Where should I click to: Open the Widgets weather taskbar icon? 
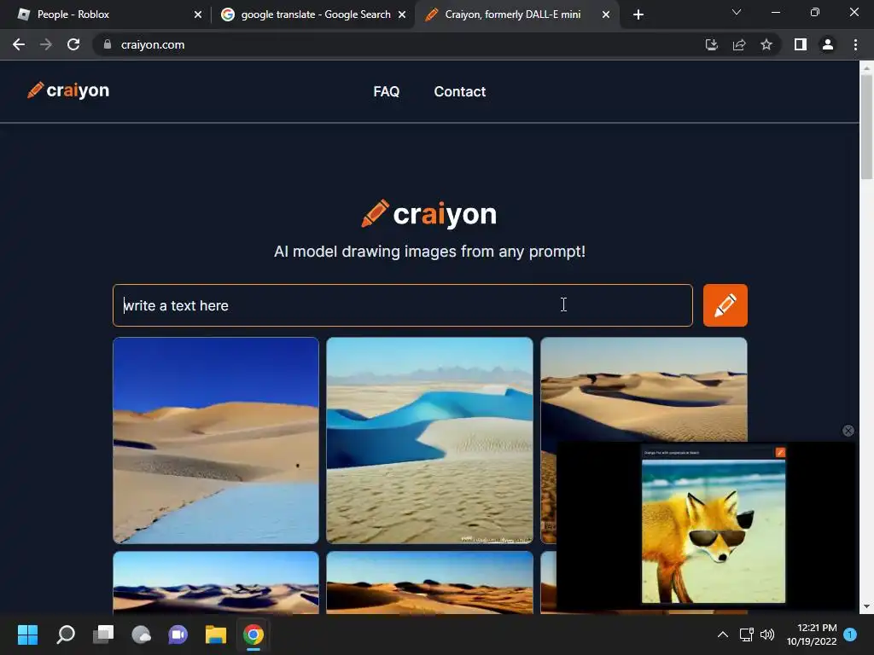tap(141, 635)
